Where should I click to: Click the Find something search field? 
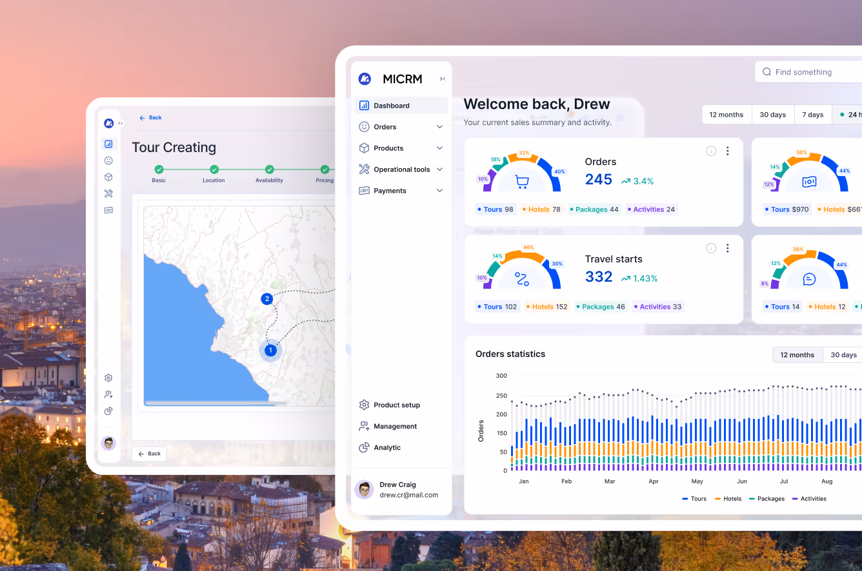(x=808, y=72)
